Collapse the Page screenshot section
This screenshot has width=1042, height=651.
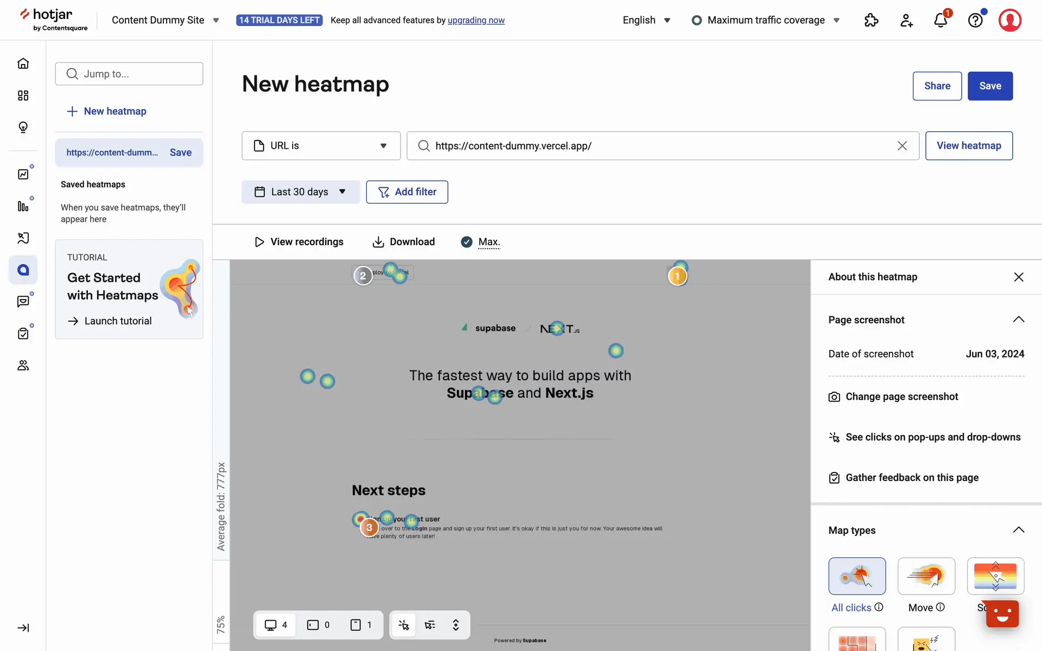click(x=1018, y=320)
